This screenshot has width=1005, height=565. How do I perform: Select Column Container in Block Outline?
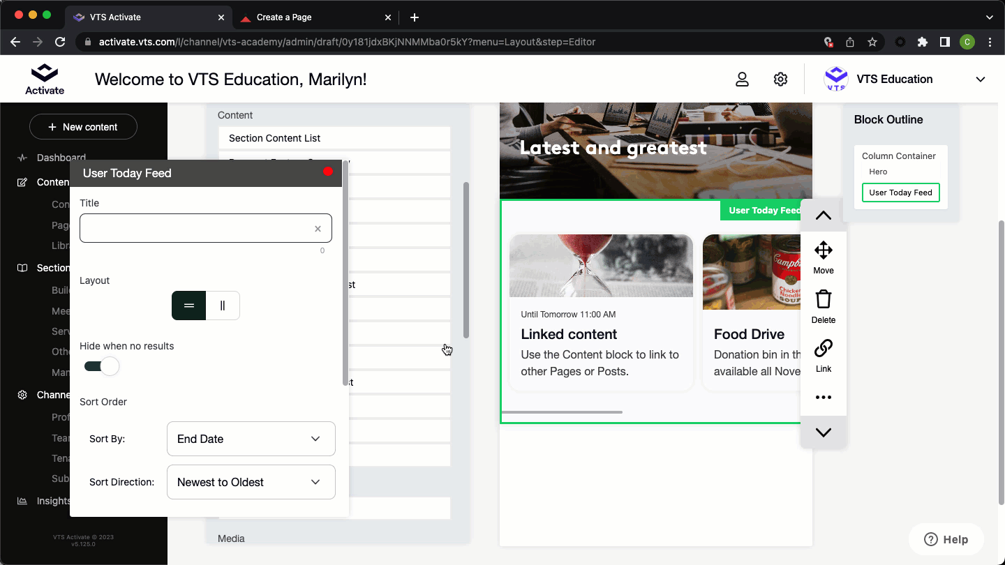[x=898, y=156]
